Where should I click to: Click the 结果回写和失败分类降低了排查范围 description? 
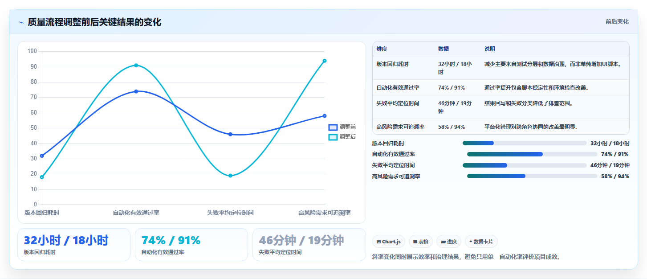[x=529, y=103]
